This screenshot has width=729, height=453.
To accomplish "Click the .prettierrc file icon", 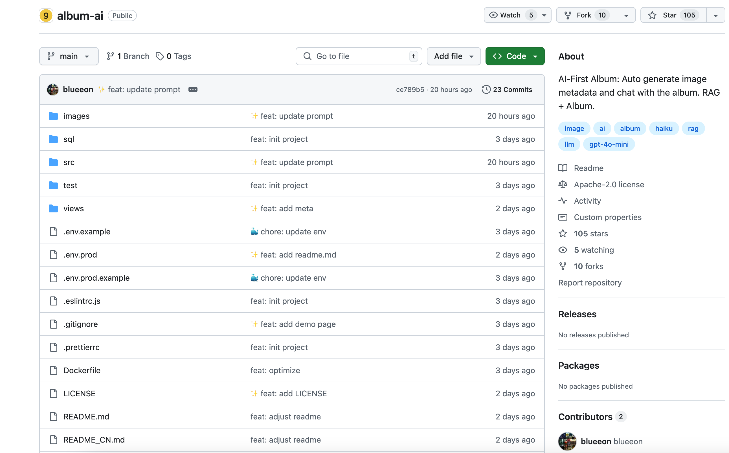I will (x=54, y=347).
